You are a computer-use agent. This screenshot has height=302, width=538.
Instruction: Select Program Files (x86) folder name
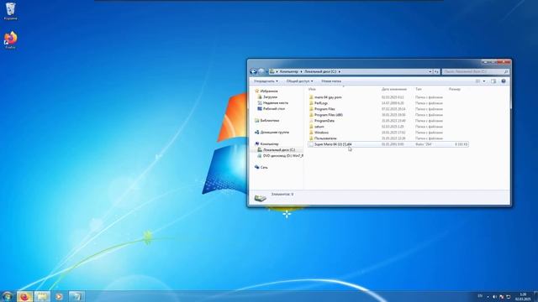tap(329, 115)
